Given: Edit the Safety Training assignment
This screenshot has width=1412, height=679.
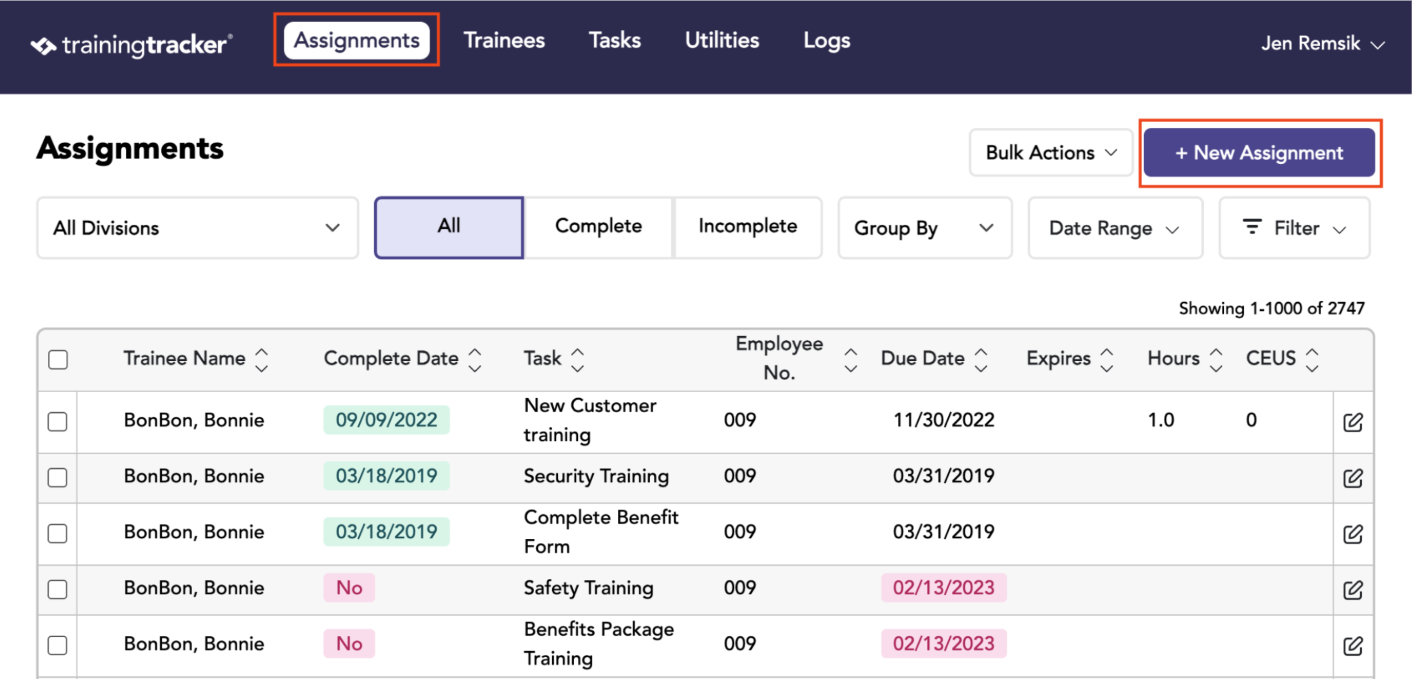Looking at the screenshot, I should [1353, 590].
